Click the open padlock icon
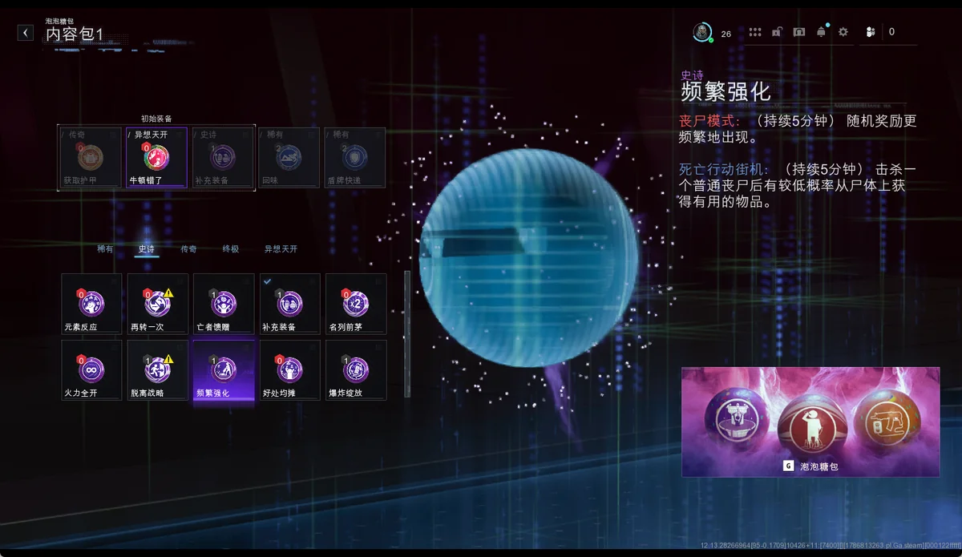The width and height of the screenshot is (962, 557). (x=777, y=32)
